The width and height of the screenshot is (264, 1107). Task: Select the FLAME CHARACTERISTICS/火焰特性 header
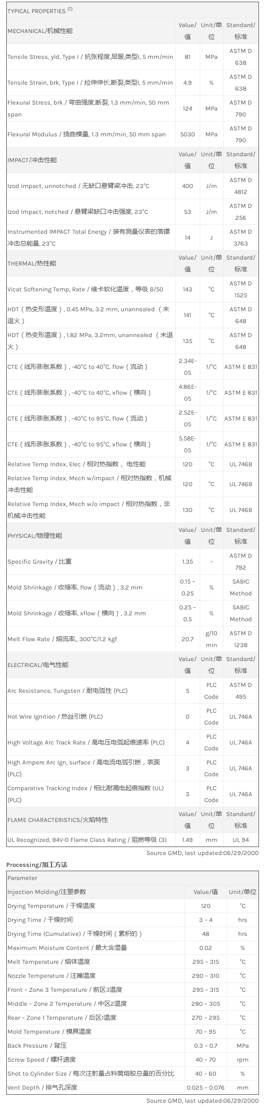58,819
